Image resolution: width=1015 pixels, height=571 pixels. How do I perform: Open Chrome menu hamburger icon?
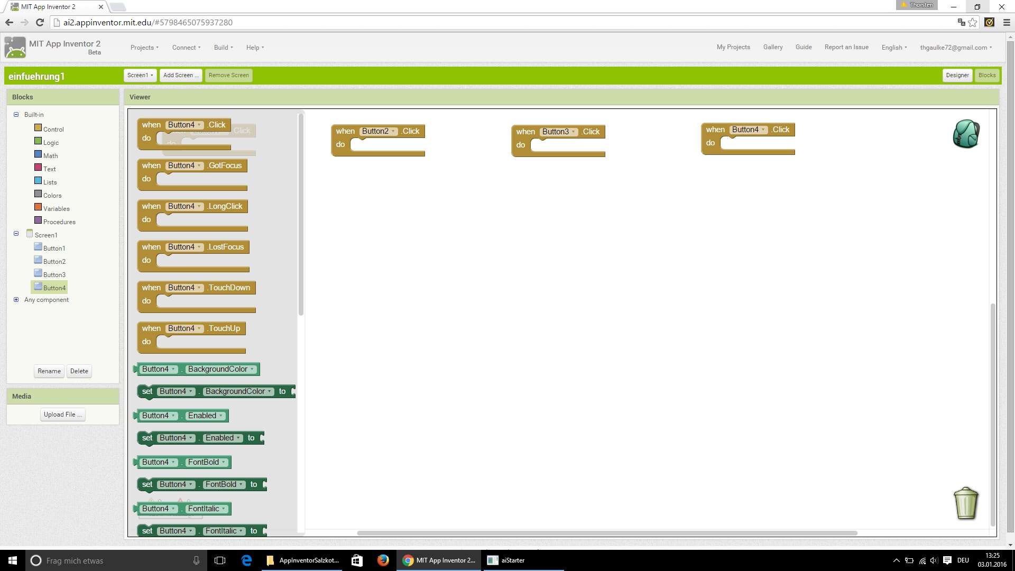coord(1007,22)
